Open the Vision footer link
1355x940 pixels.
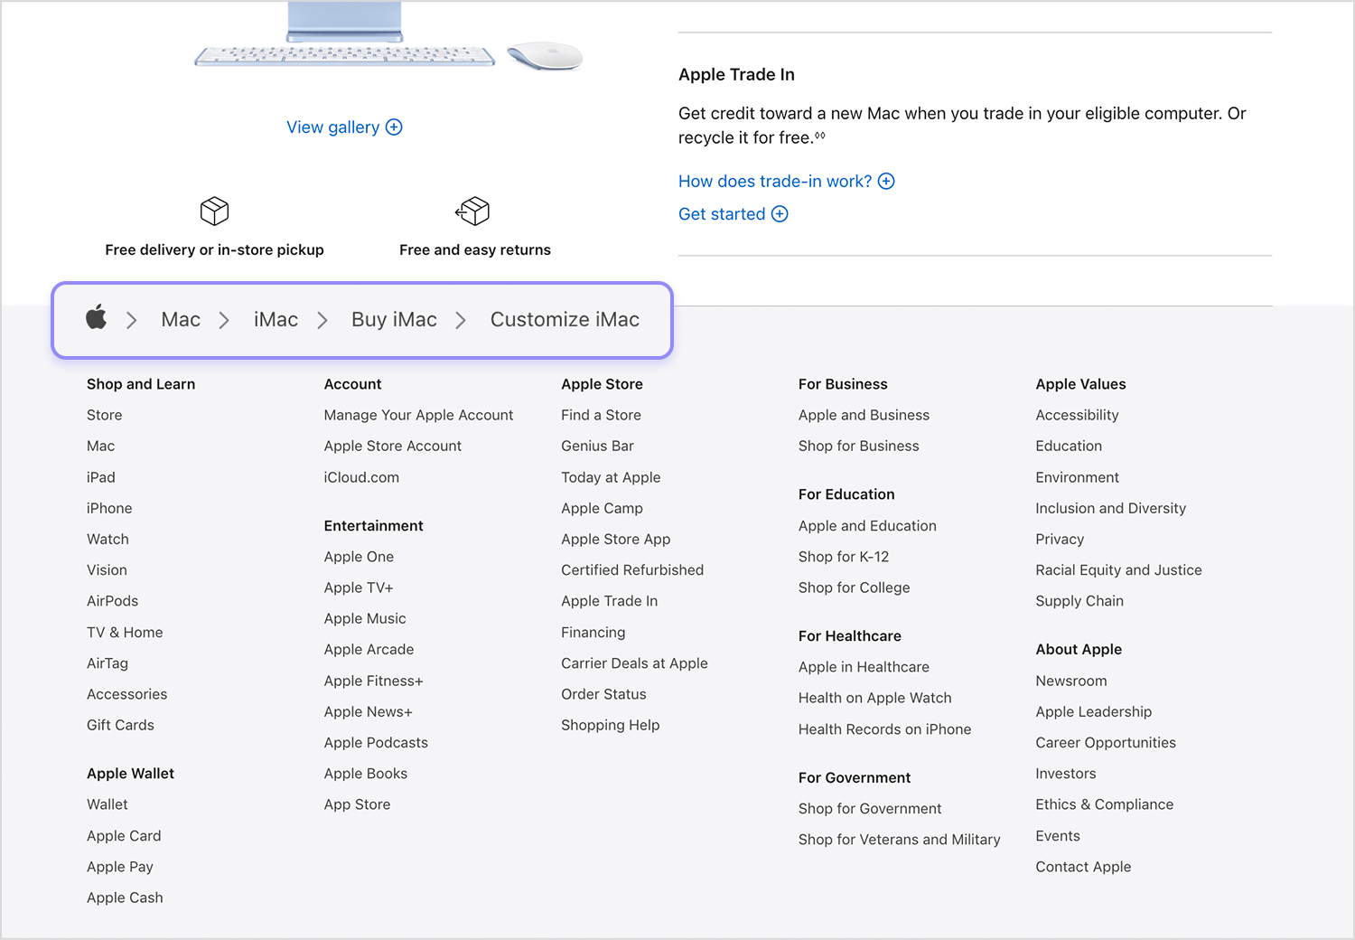click(x=107, y=570)
